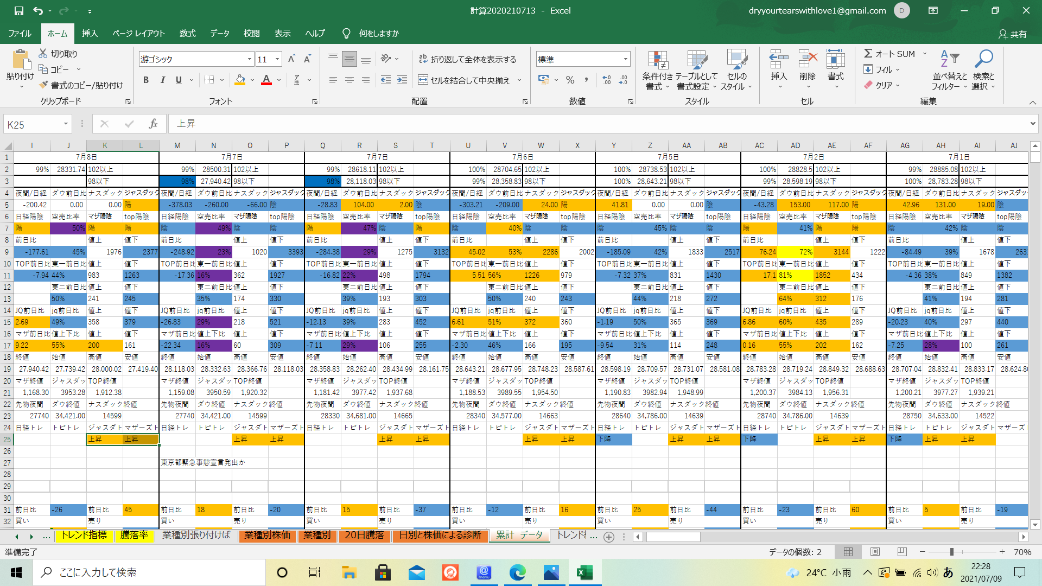
Task: Open the number format combo box
Action: tap(625, 59)
